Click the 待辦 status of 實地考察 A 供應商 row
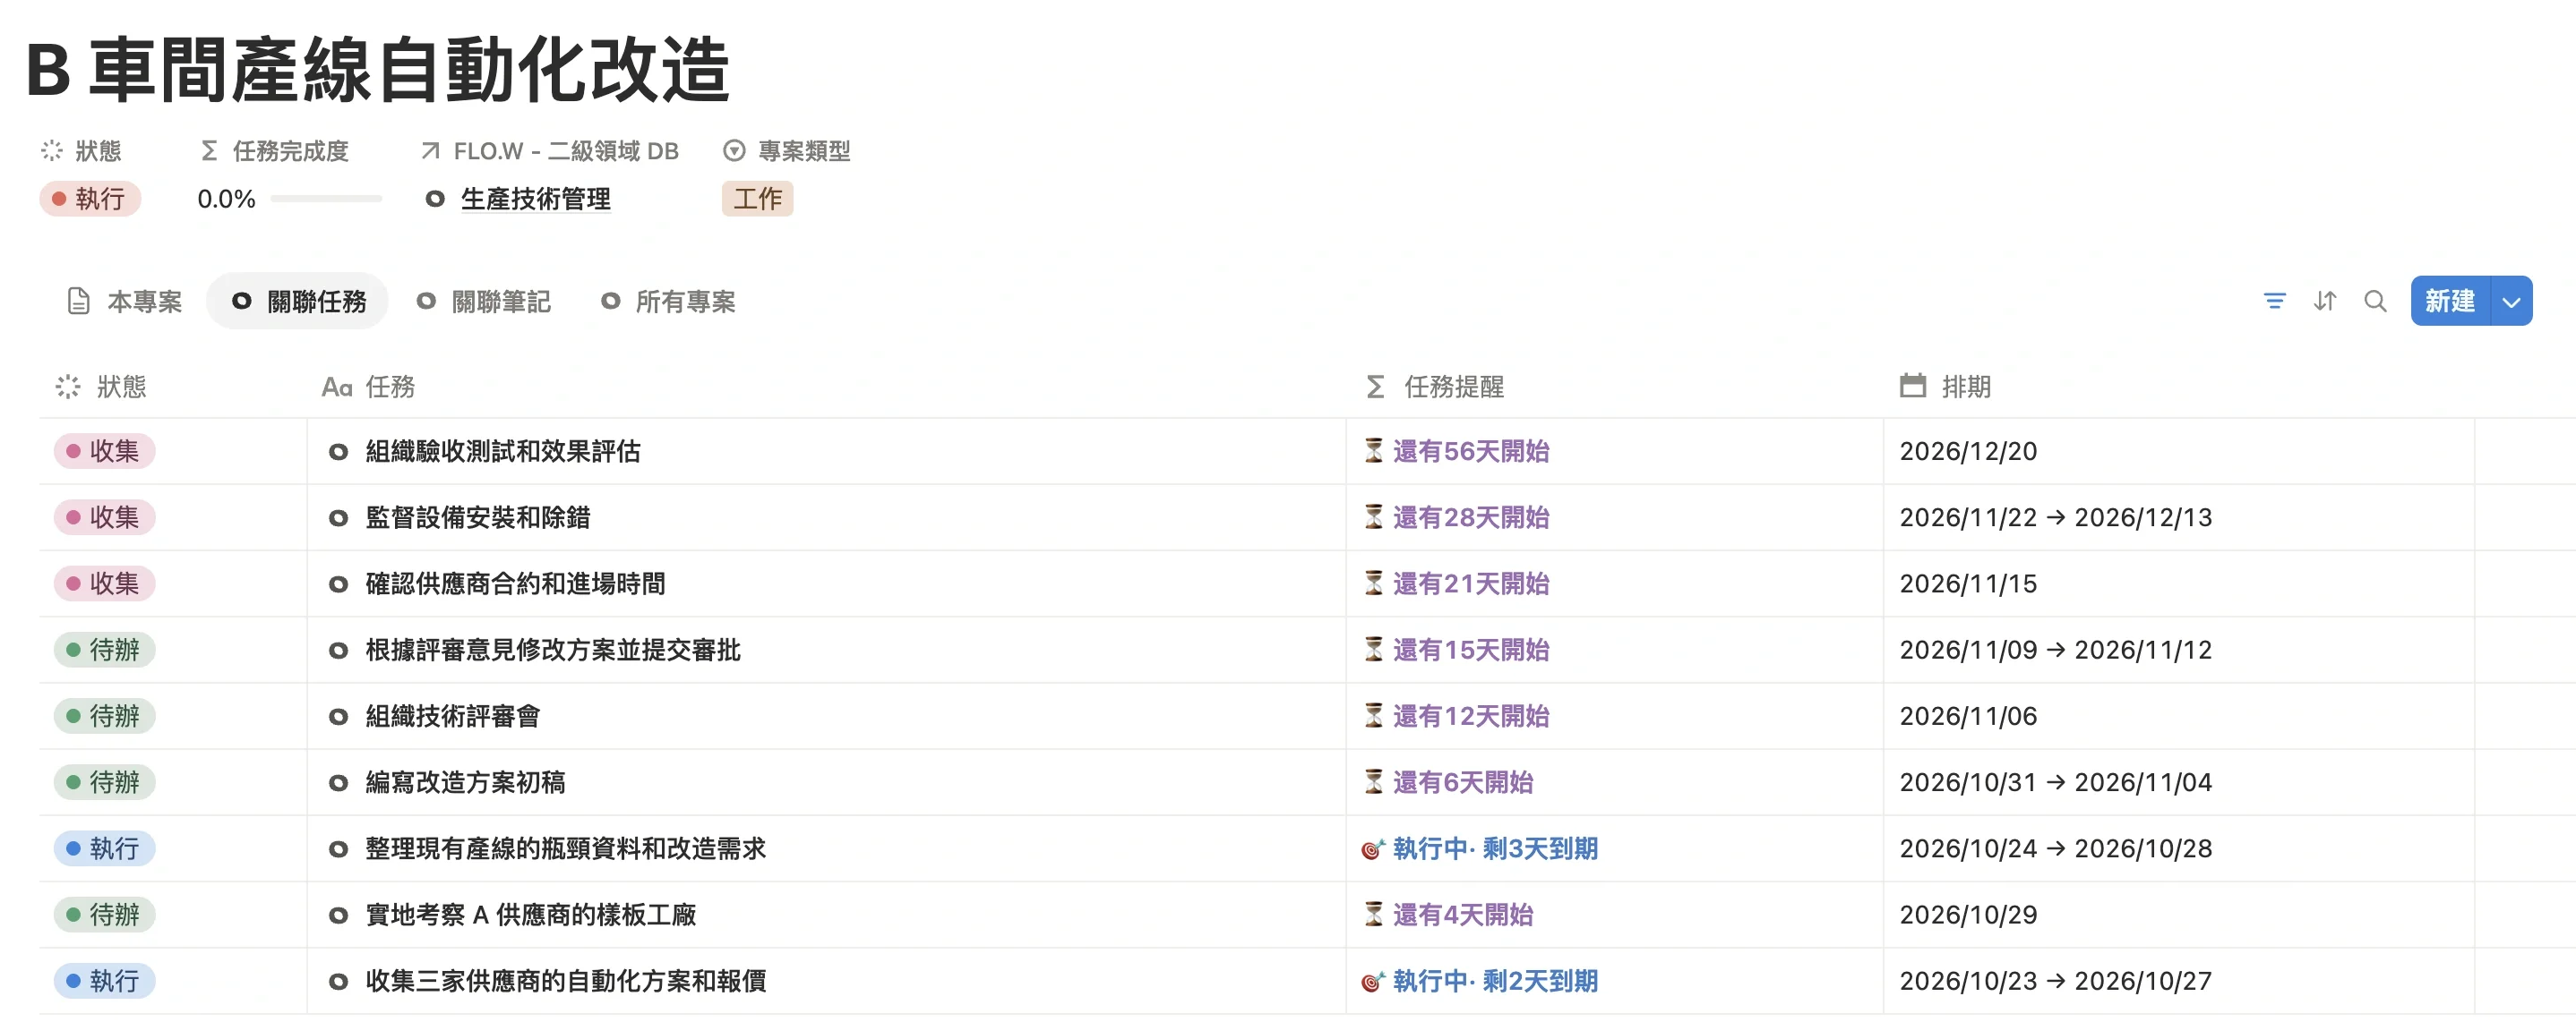Viewport: 2576px width, 1022px height. tap(104, 914)
